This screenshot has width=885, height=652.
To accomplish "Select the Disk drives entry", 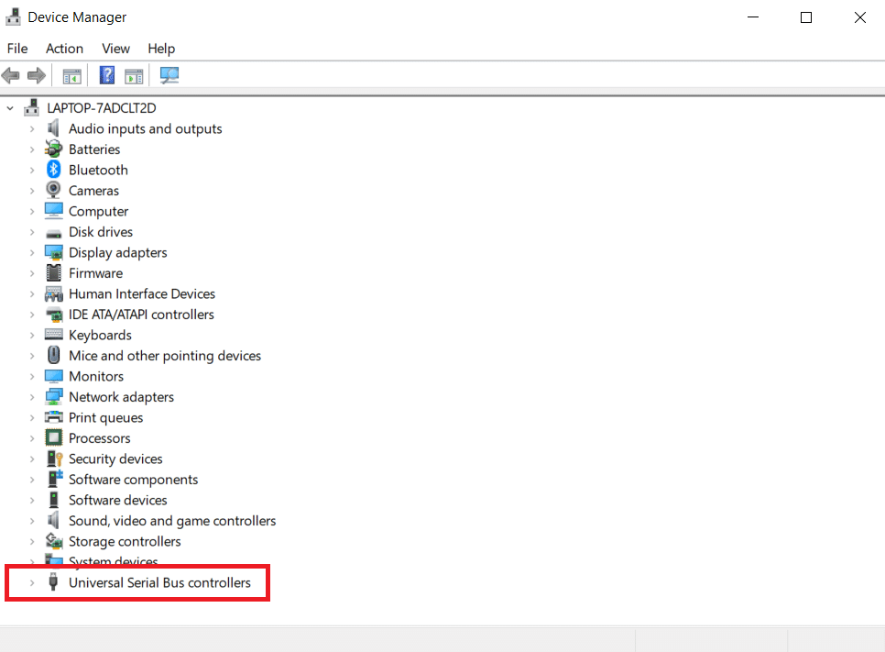I will point(103,231).
